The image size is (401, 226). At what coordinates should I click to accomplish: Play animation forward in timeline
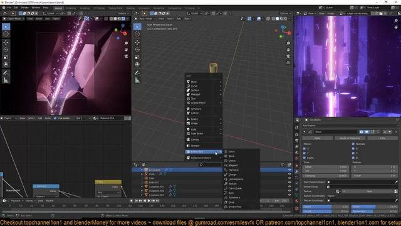click(149, 201)
